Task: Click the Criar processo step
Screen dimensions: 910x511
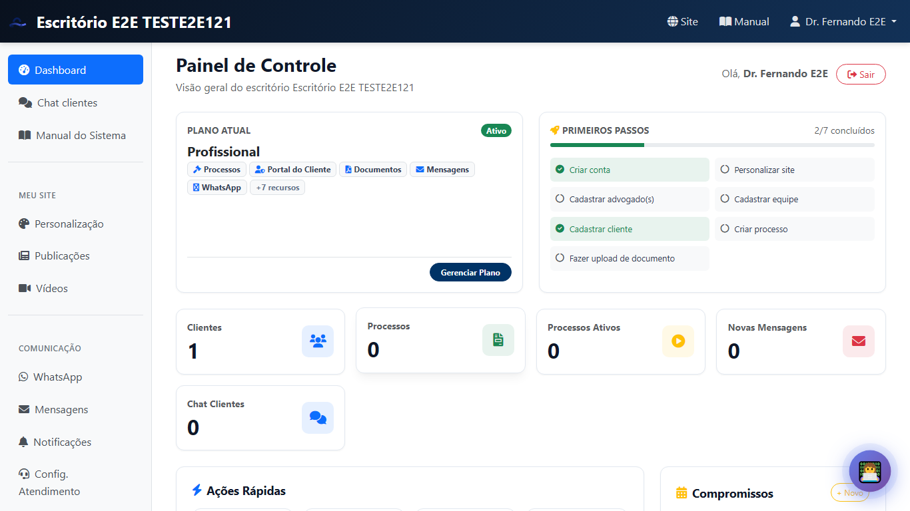Action: pyautogui.click(x=795, y=229)
